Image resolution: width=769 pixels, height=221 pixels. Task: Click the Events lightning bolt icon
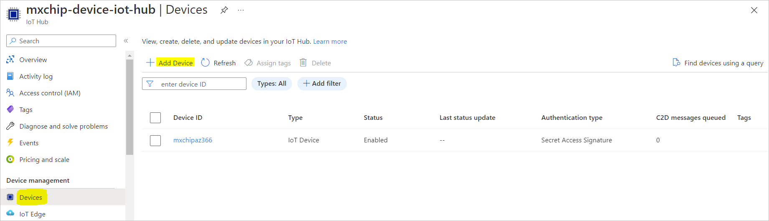[x=10, y=143]
